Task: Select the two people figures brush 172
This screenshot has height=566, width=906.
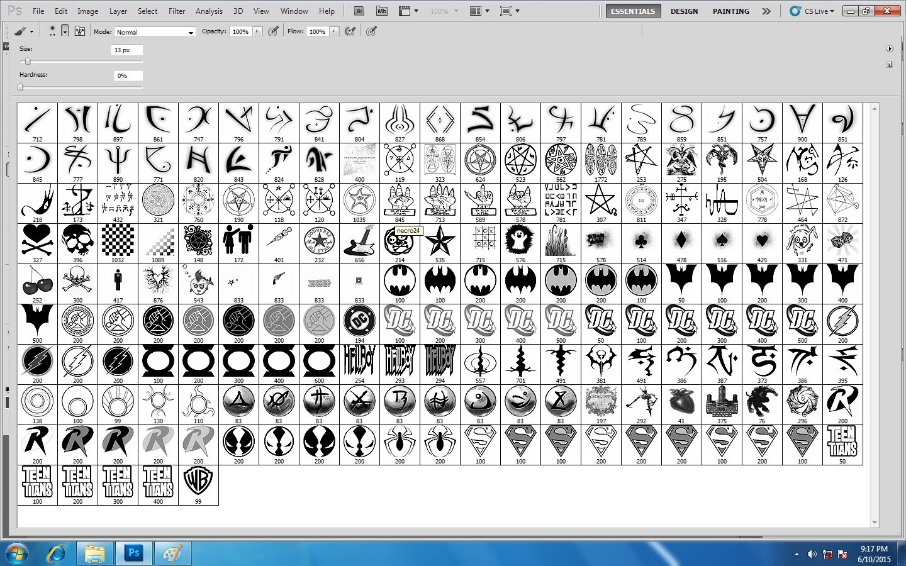Action: (x=238, y=243)
